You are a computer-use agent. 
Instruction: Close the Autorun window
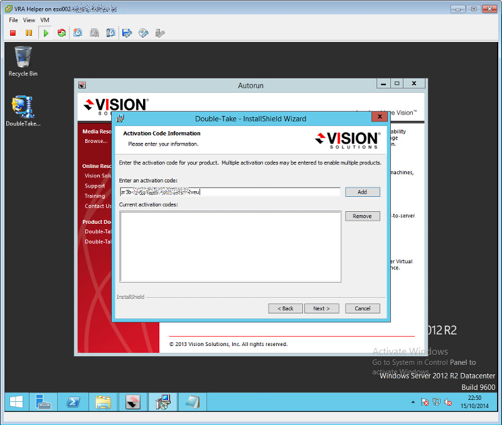point(414,83)
